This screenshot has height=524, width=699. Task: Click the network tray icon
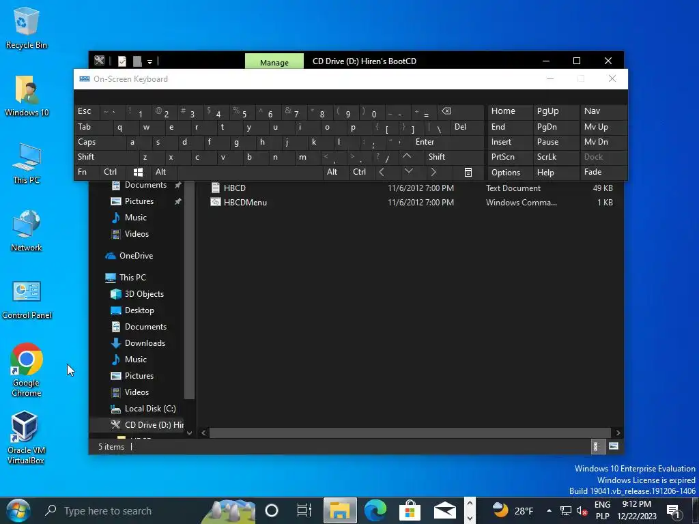point(566,511)
